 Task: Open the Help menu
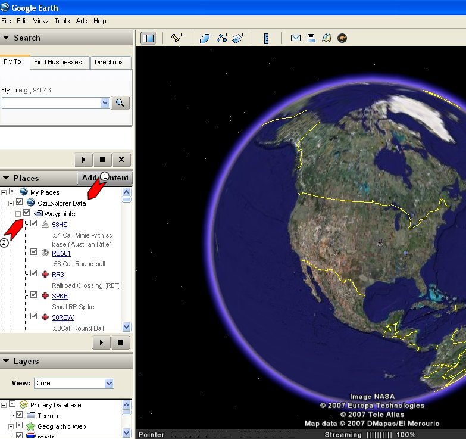tap(99, 21)
